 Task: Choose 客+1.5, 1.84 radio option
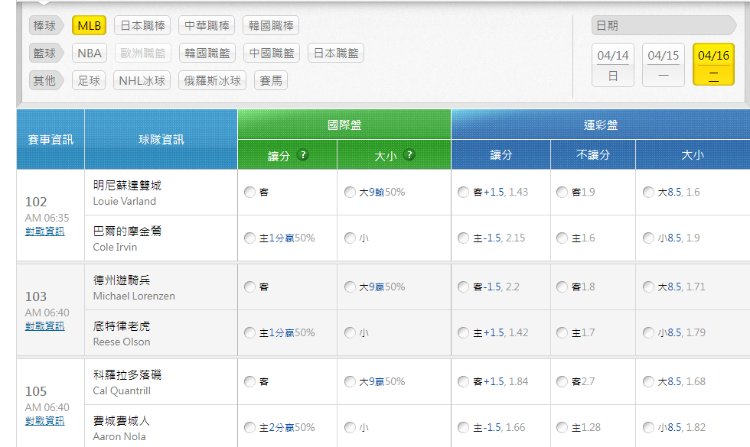point(463,381)
